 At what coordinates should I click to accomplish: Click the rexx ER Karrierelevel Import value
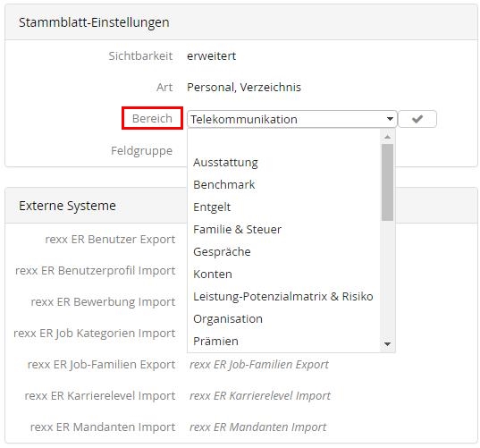pos(260,395)
